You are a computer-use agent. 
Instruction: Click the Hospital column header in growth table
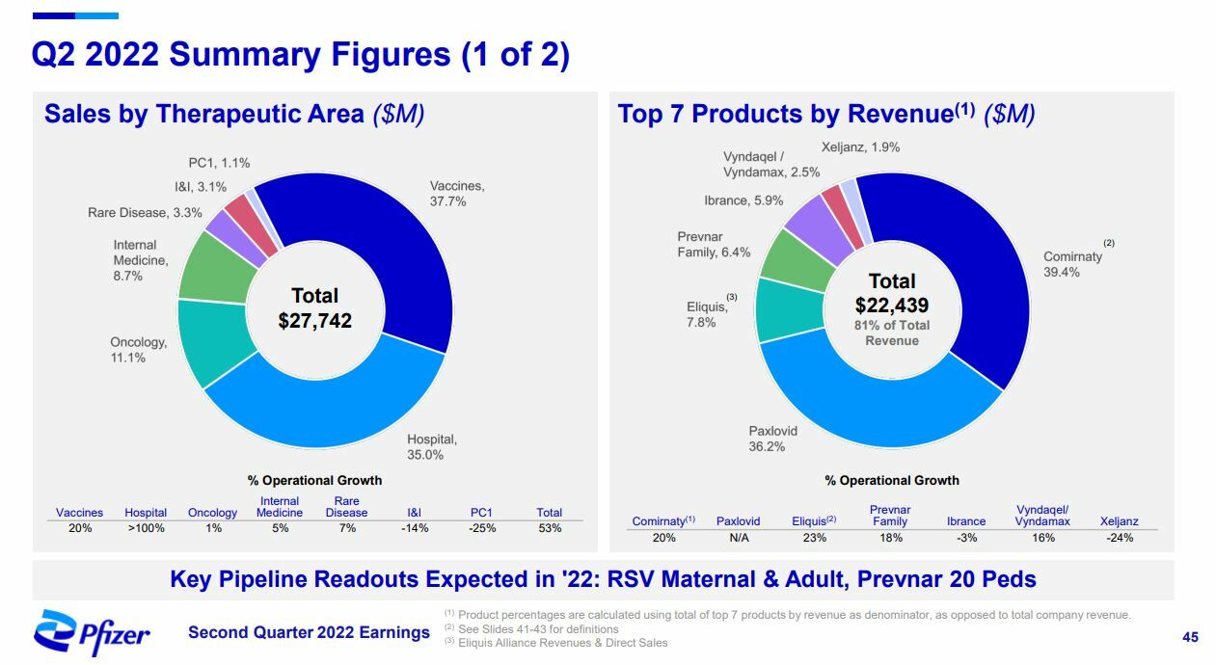click(146, 513)
